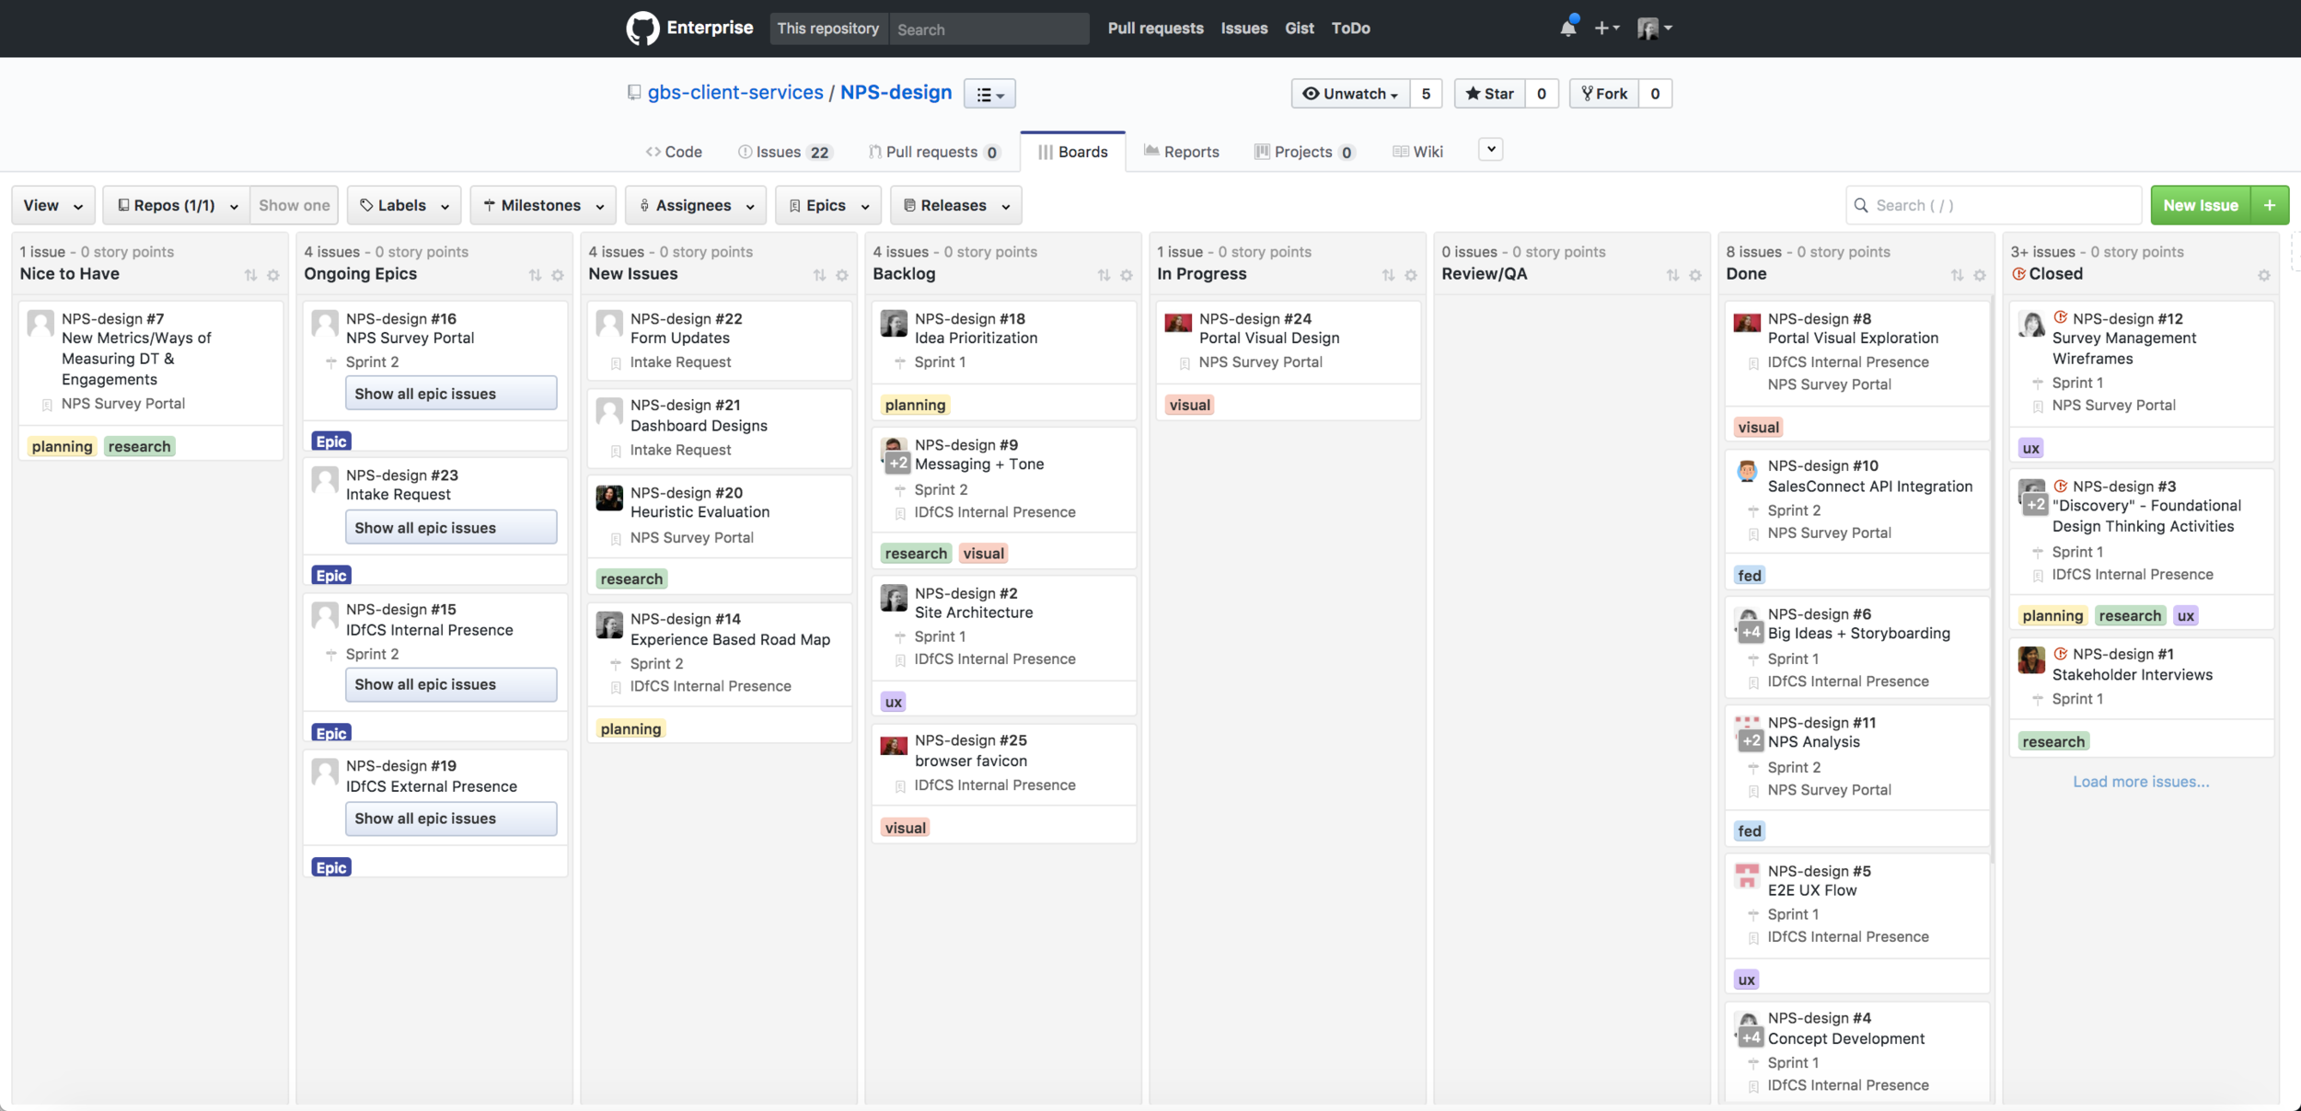Open gear icon on Closed column
Image resolution: width=2301 pixels, height=1111 pixels.
pyautogui.click(x=2263, y=275)
